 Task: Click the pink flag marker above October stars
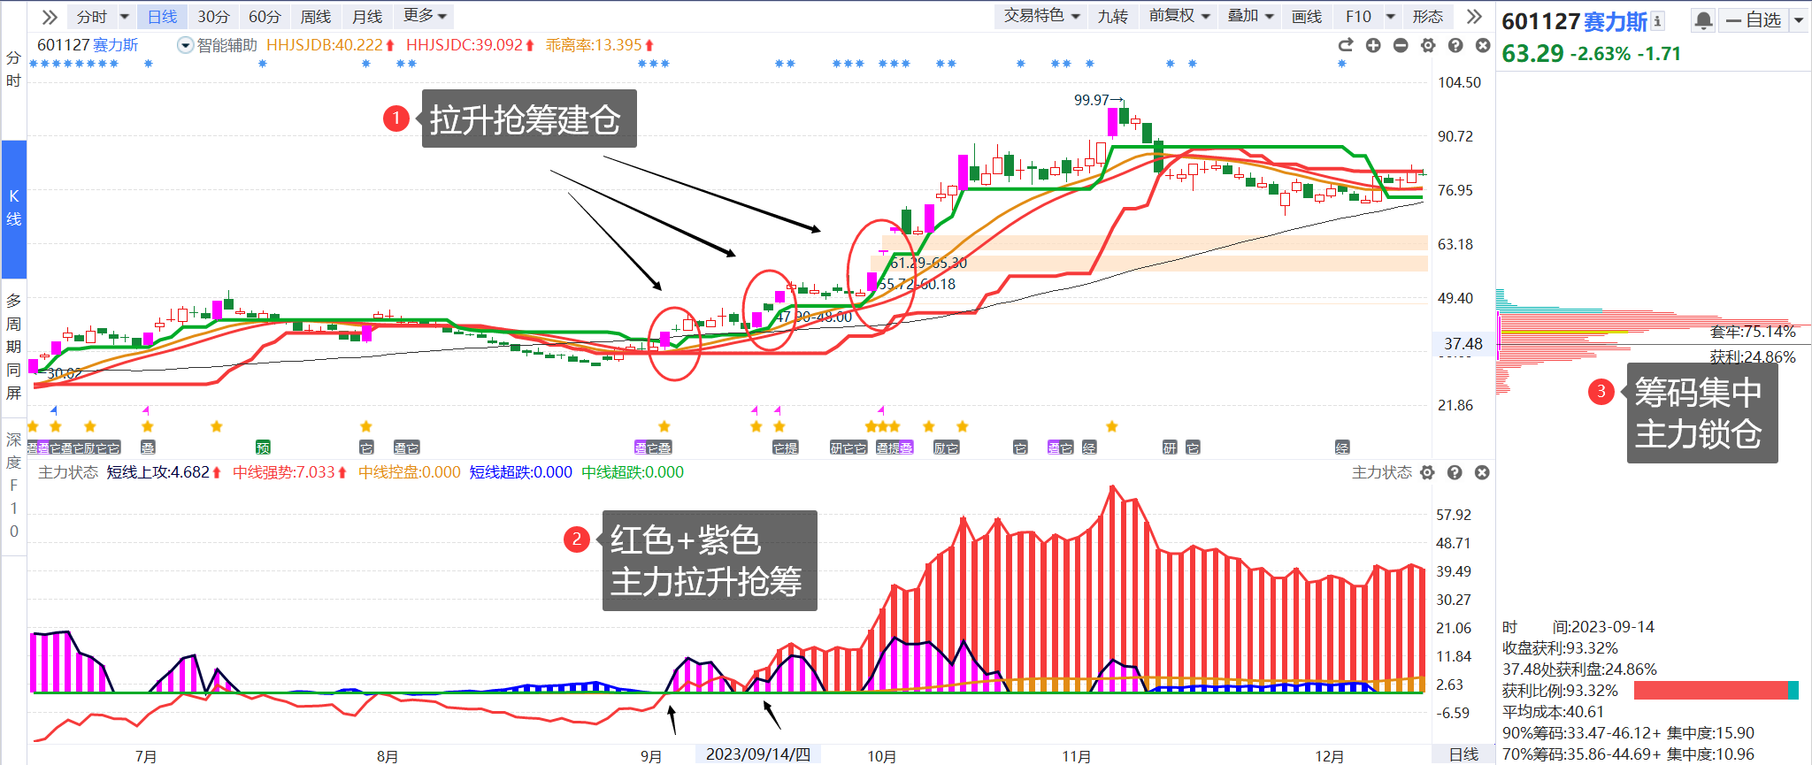coord(880,409)
